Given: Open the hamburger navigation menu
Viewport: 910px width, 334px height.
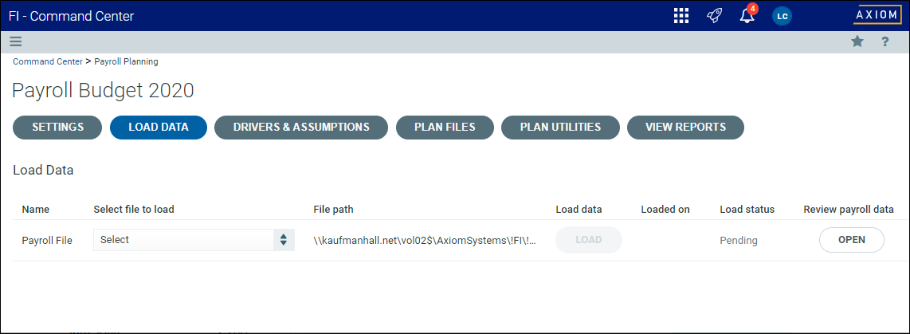Looking at the screenshot, I should (15, 41).
